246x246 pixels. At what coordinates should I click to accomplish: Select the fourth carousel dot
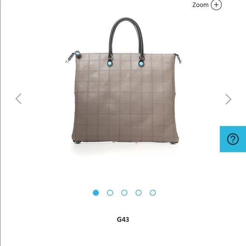(x=139, y=193)
